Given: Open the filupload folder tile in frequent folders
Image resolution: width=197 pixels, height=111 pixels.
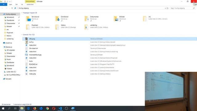Looking at the screenshot, I should (38, 27).
